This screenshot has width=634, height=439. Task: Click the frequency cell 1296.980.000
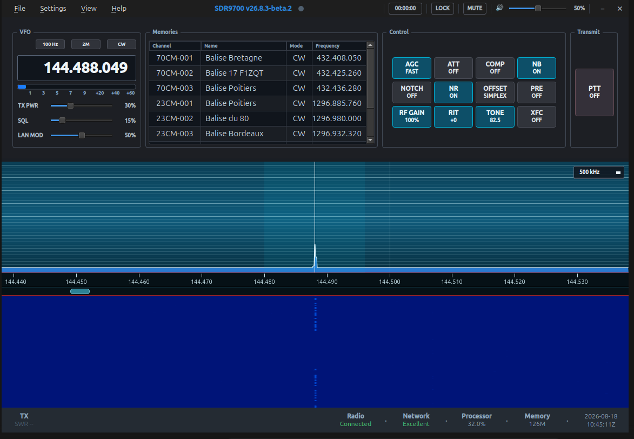click(x=339, y=118)
